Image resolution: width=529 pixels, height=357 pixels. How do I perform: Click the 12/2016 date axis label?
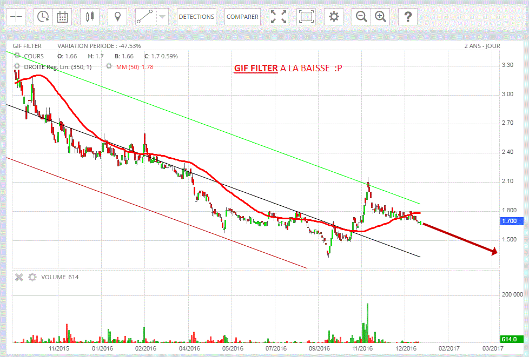(406, 348)
